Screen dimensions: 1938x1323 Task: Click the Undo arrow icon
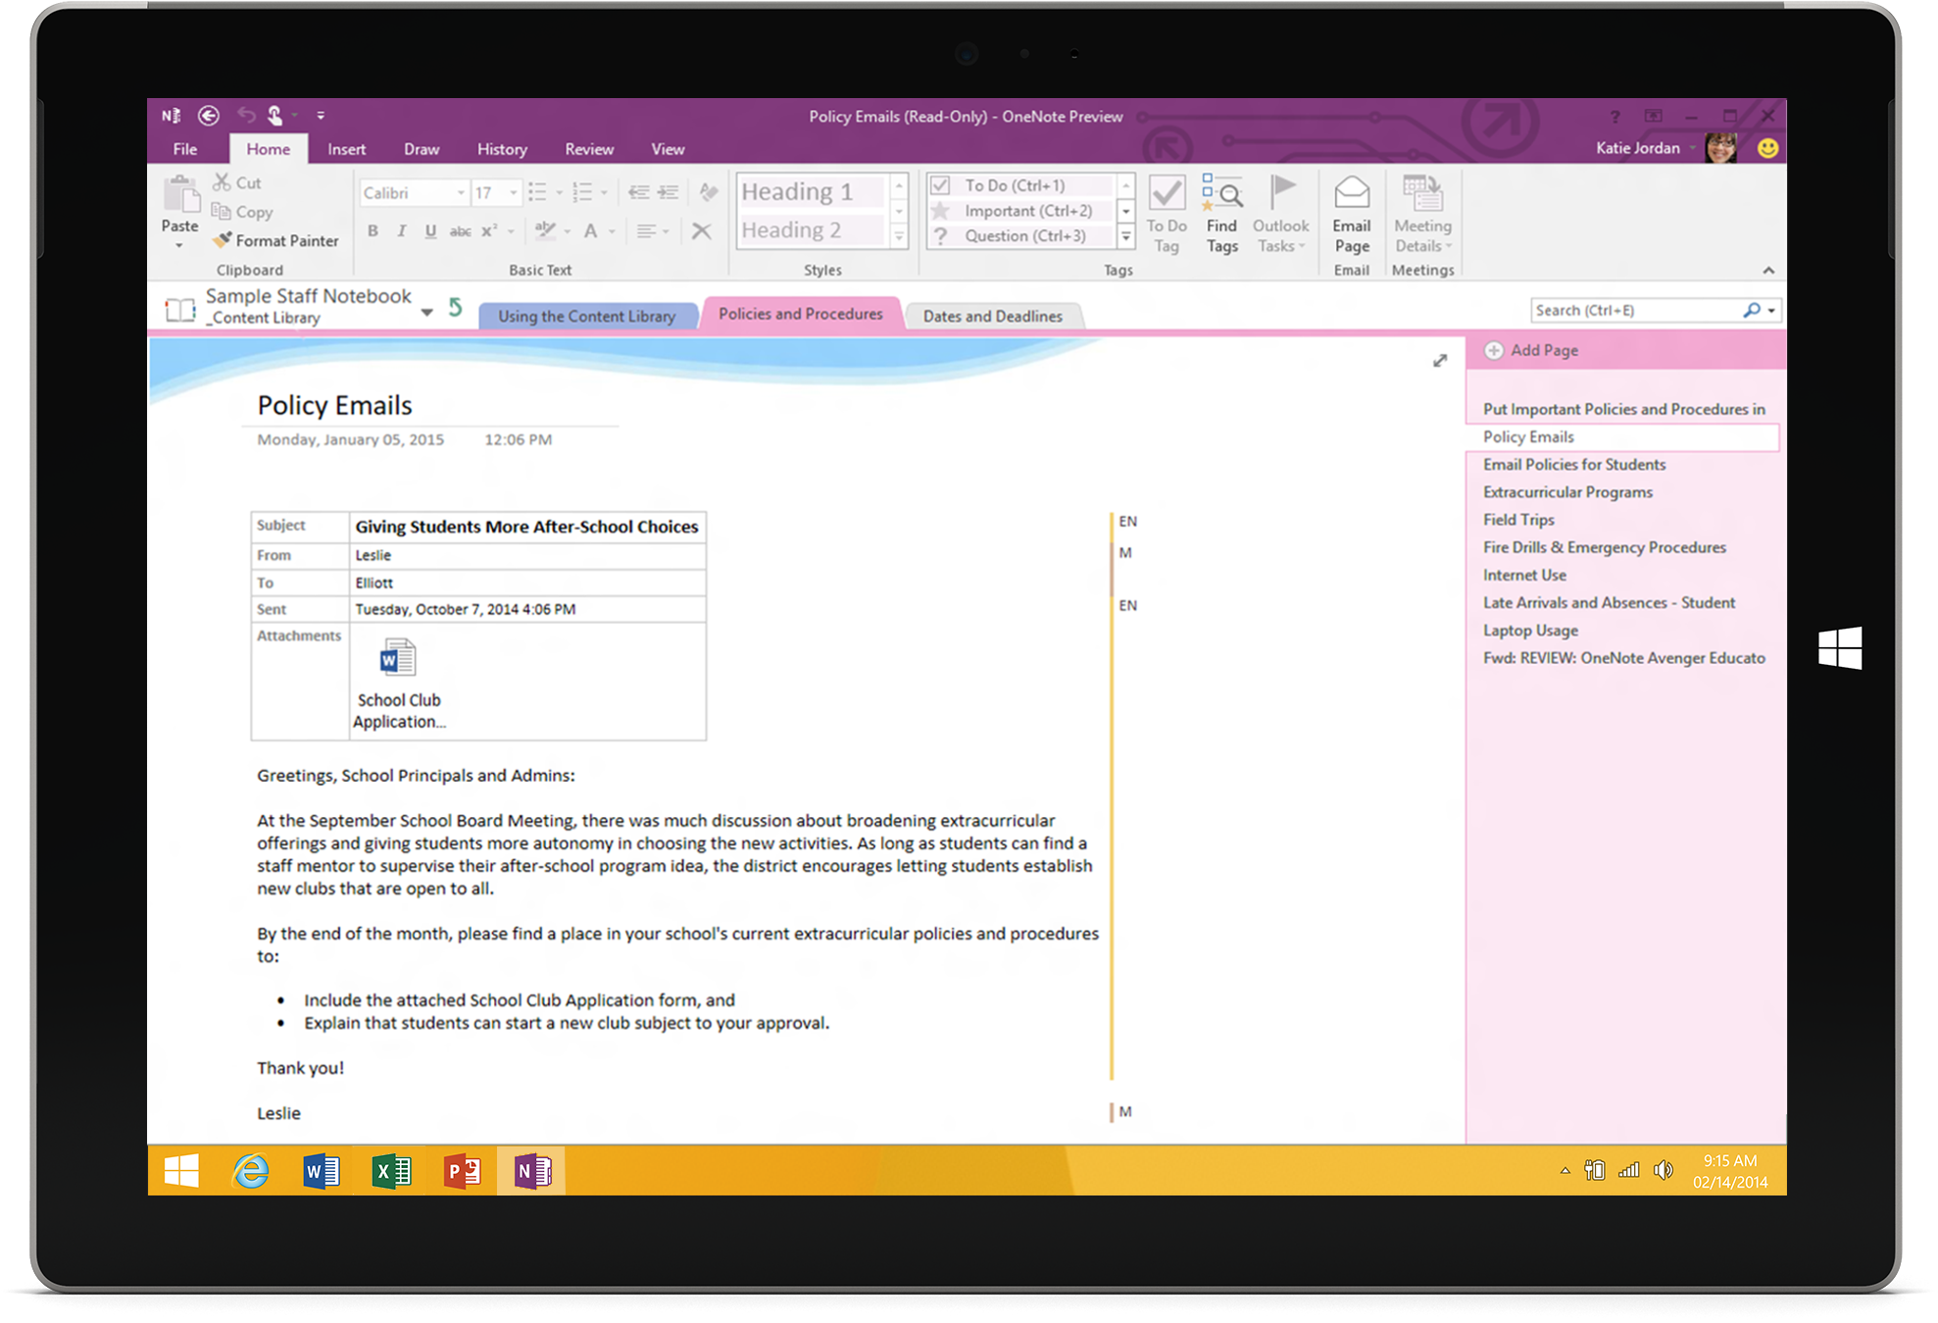[246, 116]
